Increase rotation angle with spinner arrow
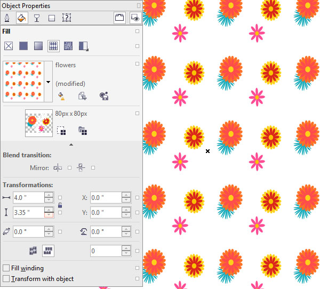Image resolution: width=320 pixels, height=289 pixels. pos(126,229)
